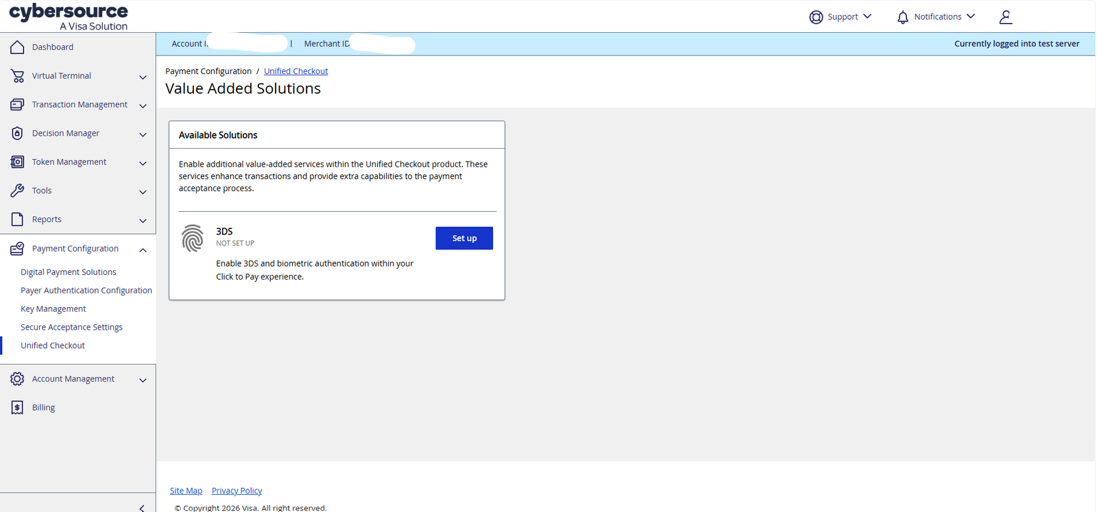The image size is (1097, 512).
Task: Expand the Tools chevron
Action: tap(143, 193)
